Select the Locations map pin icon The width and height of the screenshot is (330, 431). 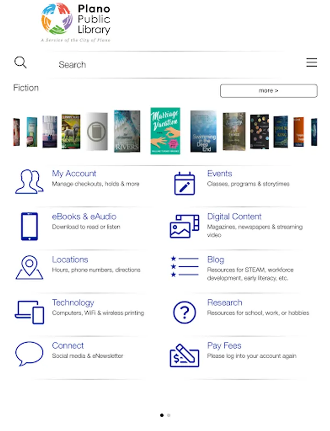pos(29,267)
